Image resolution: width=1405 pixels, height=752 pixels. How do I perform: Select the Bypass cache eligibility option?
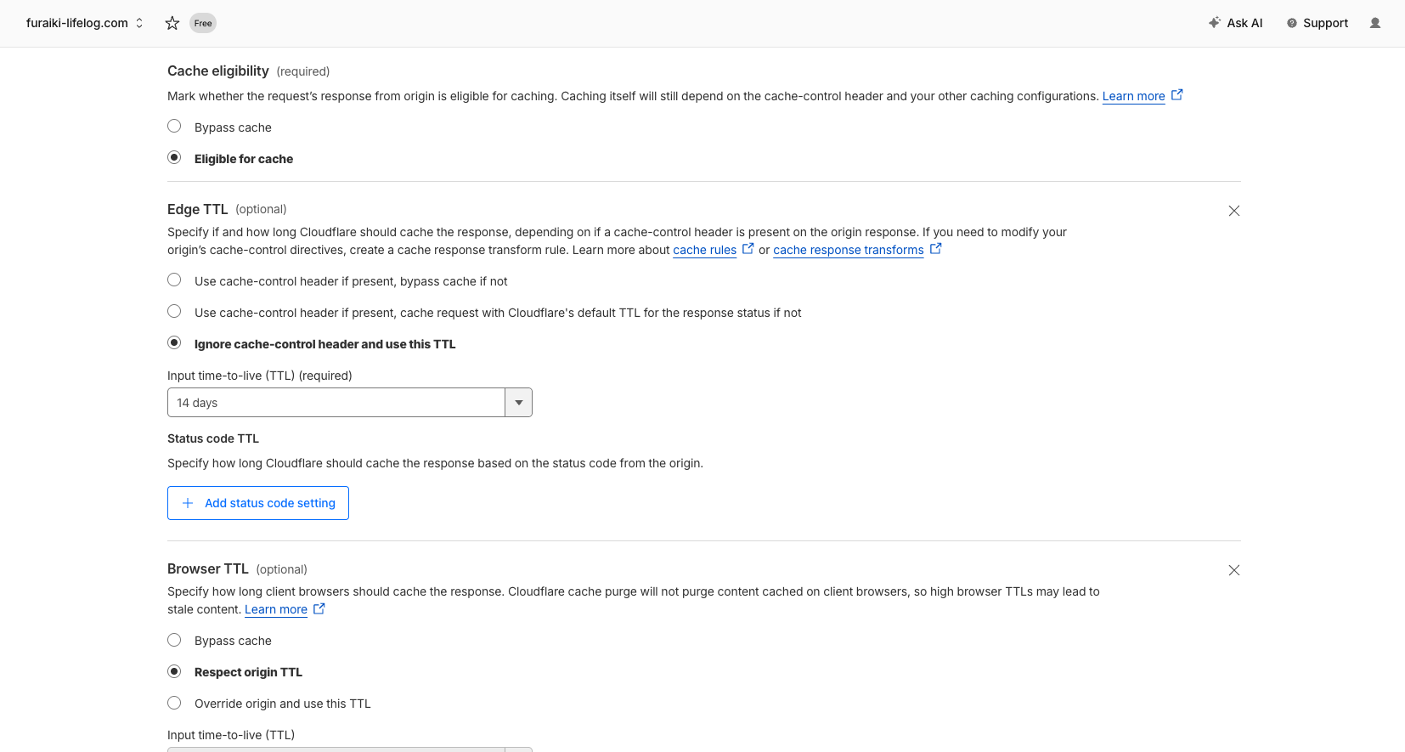[x=174, y=127]
